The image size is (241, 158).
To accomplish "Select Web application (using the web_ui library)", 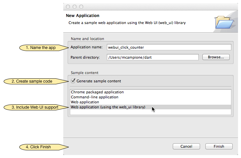I will click(x=150, y=107).
